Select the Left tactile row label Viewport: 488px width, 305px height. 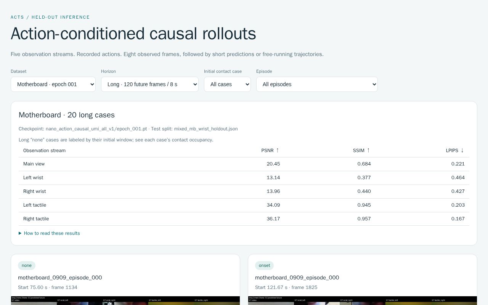[35, 205]
